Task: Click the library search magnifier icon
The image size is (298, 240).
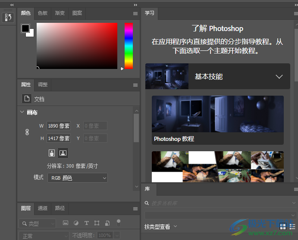Action: click(147, 203)
